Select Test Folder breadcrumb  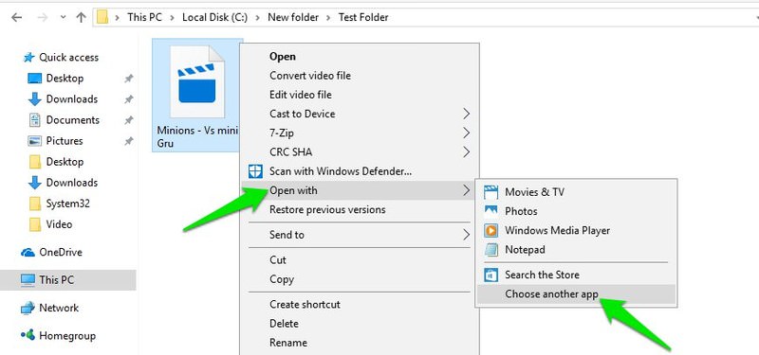[363, 17]
